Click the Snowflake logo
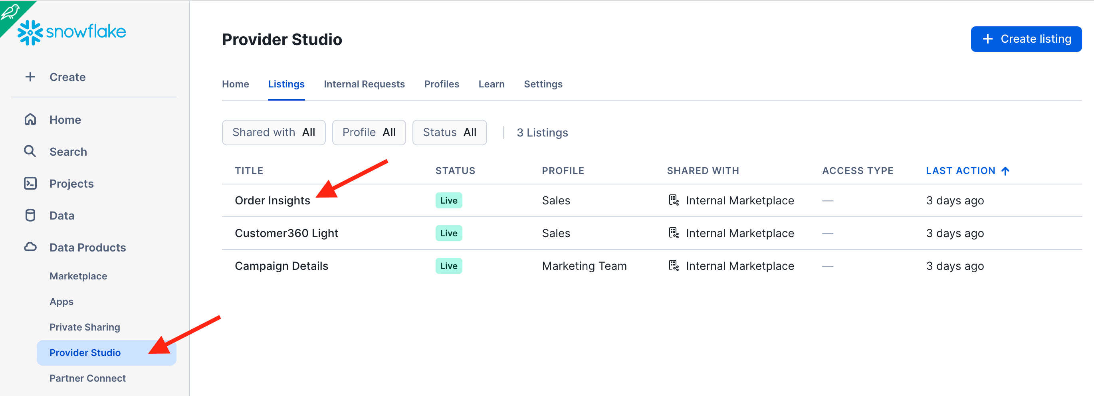 pyautogui.click(x=71, y=32)
